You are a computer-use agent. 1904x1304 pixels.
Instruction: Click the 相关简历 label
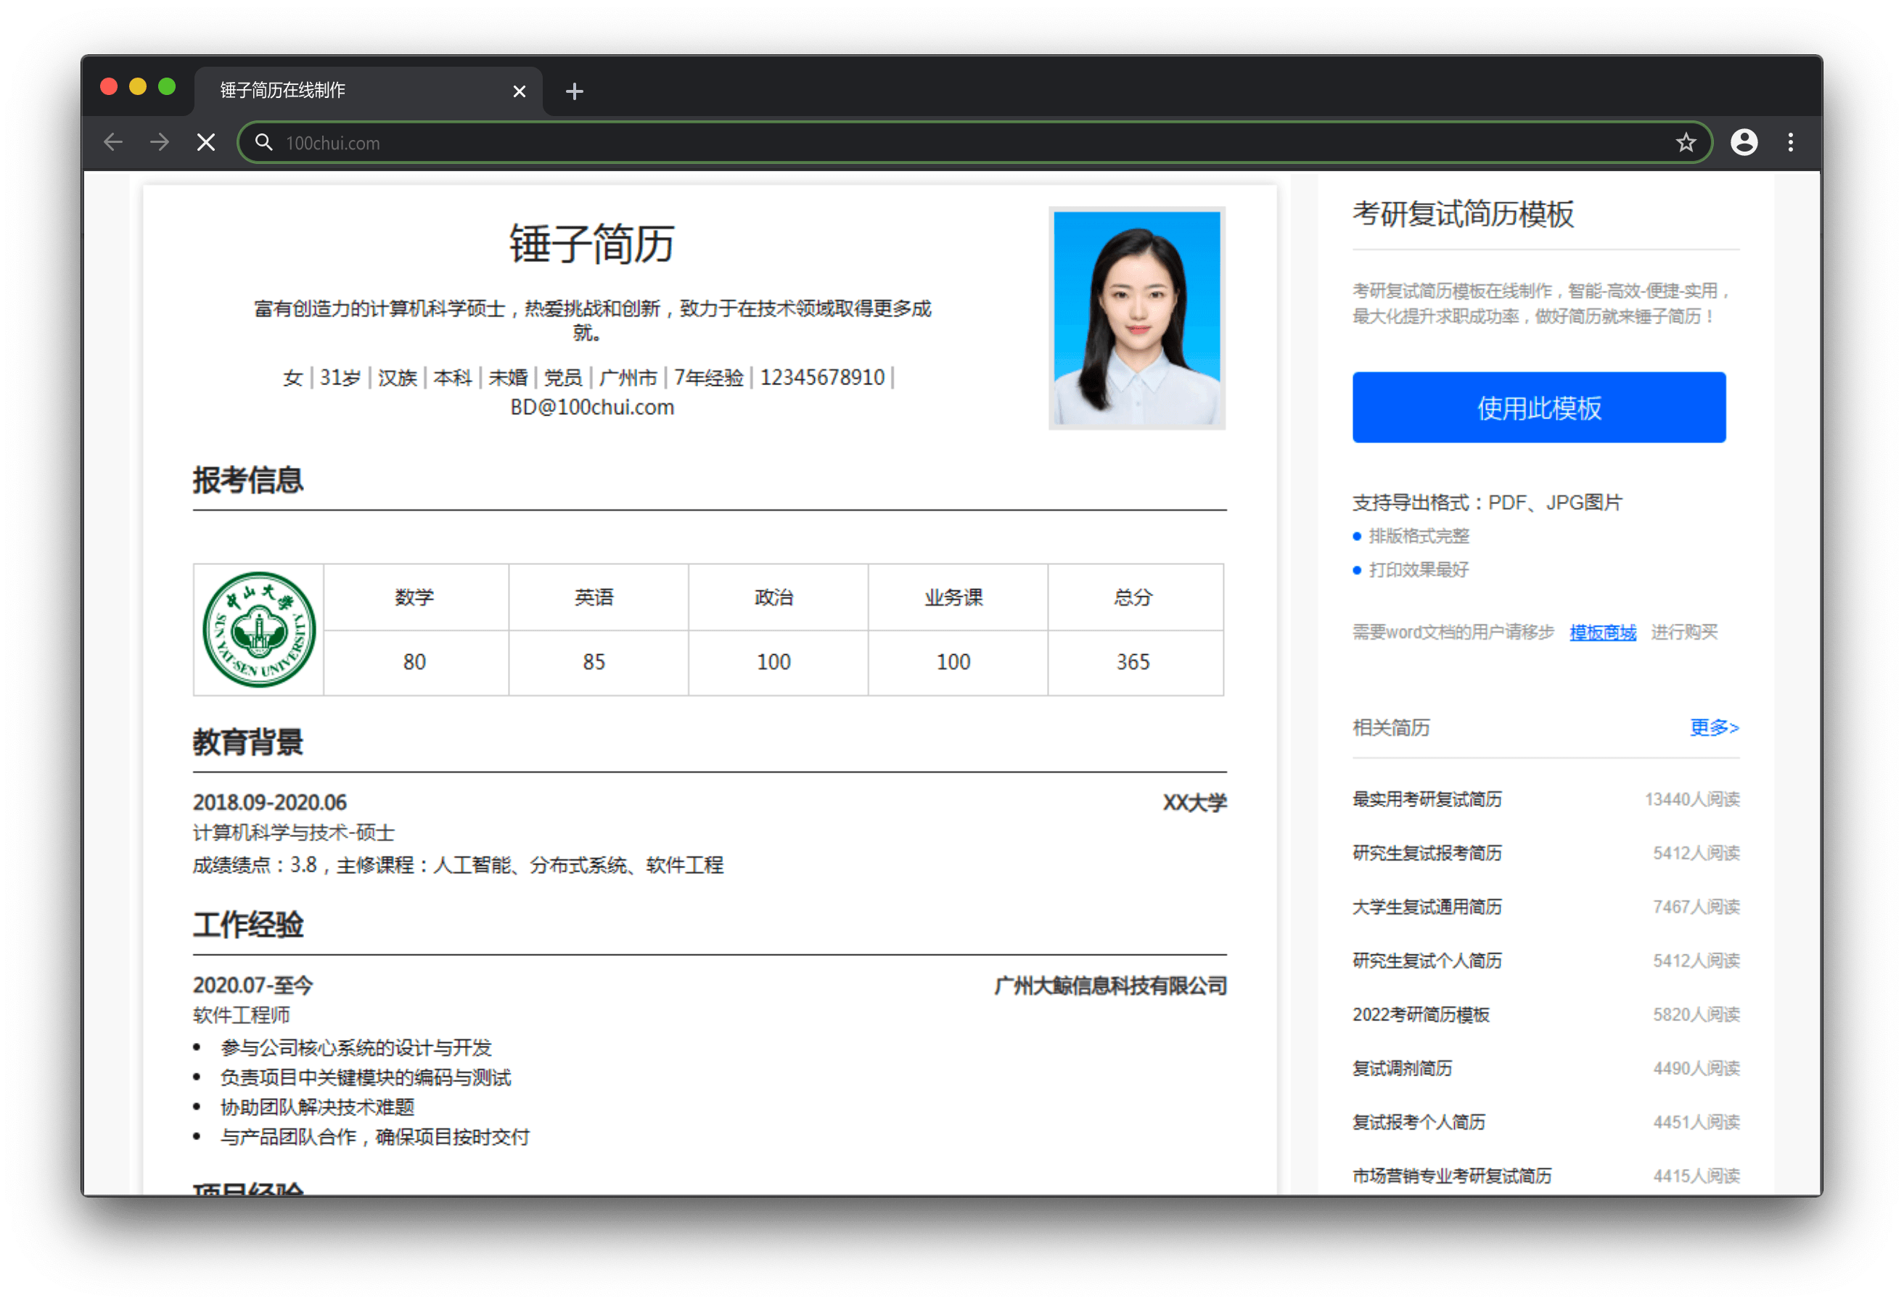pos(1390,727)
